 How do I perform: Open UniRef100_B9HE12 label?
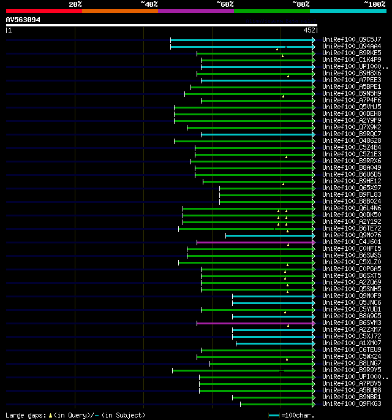coord(352,181)
